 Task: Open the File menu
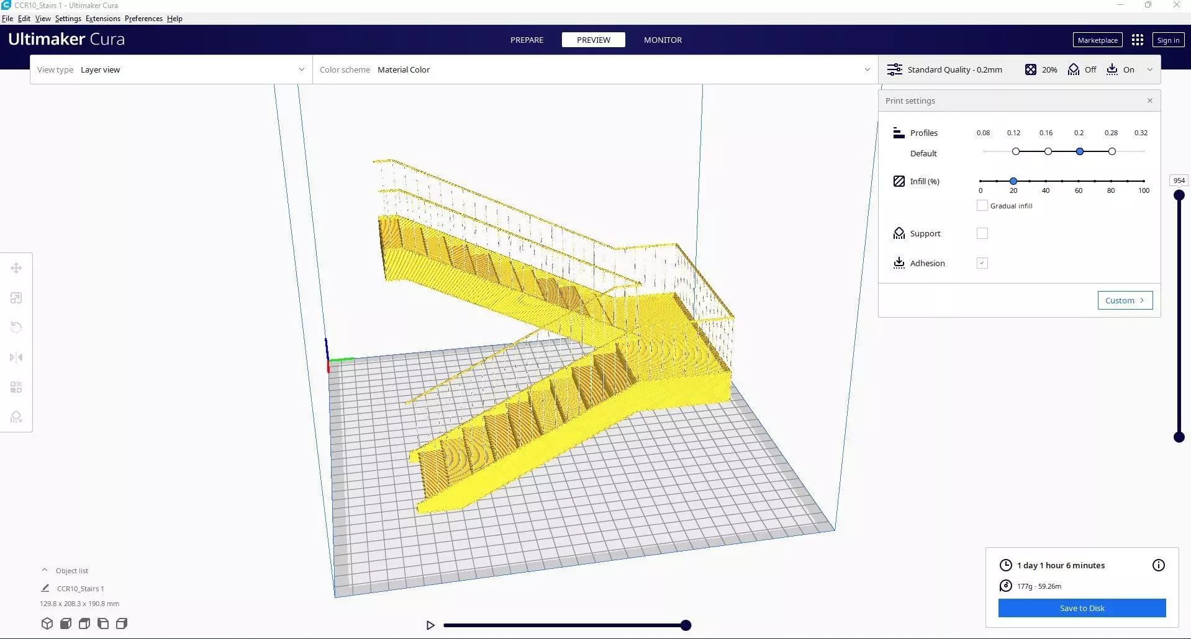7,19
